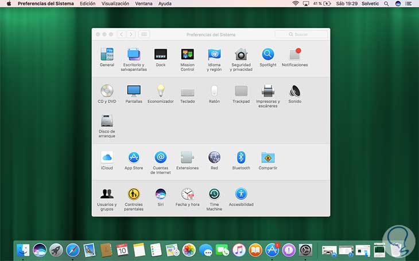Open Safari from the Dock
This screenshot has width=419, height=261.
pos(73,250)
